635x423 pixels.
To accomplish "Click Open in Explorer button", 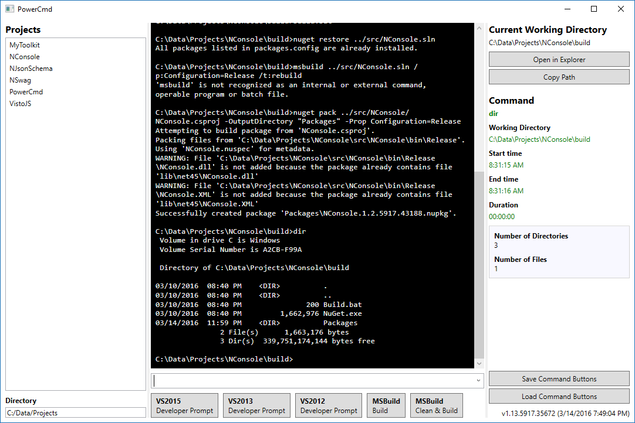I will coord(559,59).
